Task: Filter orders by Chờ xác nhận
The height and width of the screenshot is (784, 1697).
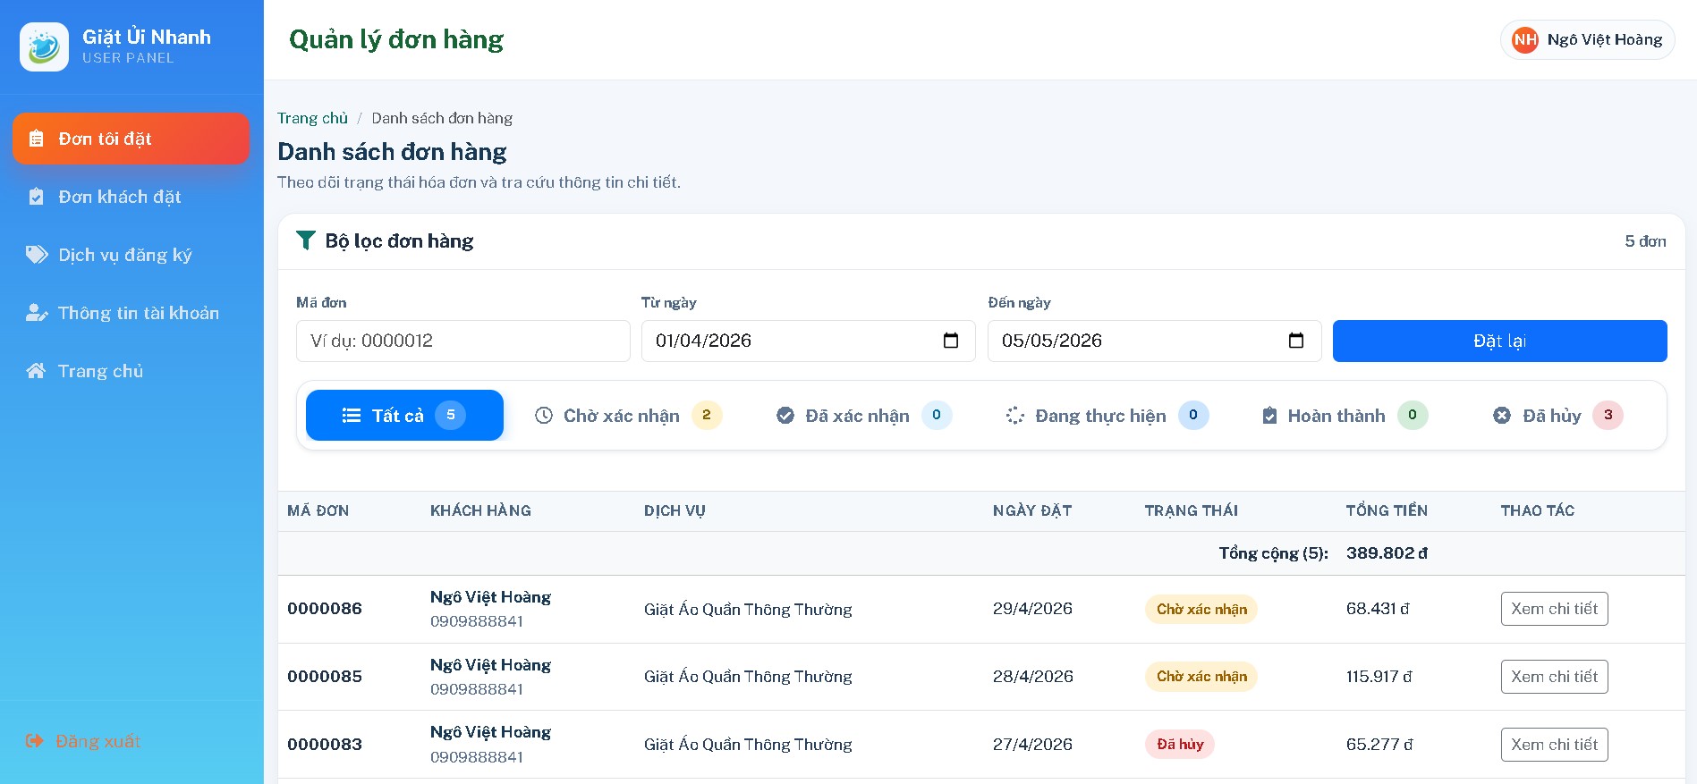Action: (628, 416)
